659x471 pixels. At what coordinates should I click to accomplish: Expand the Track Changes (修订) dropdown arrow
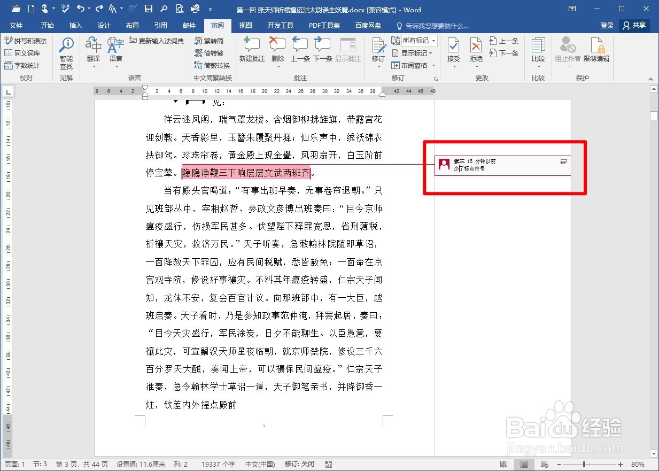click(x=378, y=67)
